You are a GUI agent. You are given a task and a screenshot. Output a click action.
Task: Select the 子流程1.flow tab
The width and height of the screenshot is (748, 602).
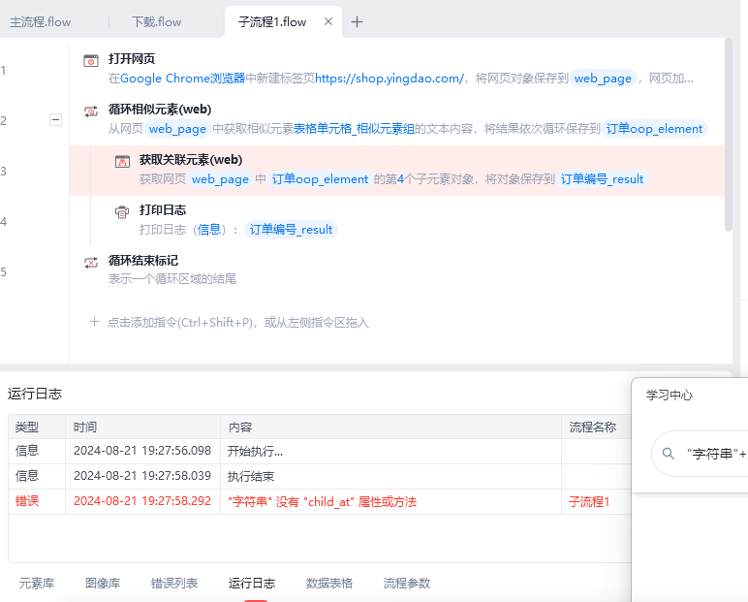[x=272, y=22]
